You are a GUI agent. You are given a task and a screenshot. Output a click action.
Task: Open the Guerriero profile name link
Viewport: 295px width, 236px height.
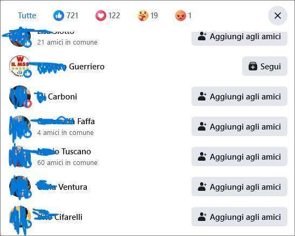pos(71,67)
